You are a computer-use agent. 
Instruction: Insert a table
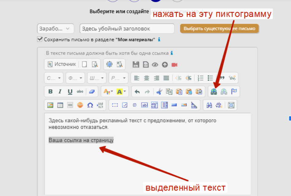click(60, 105)
